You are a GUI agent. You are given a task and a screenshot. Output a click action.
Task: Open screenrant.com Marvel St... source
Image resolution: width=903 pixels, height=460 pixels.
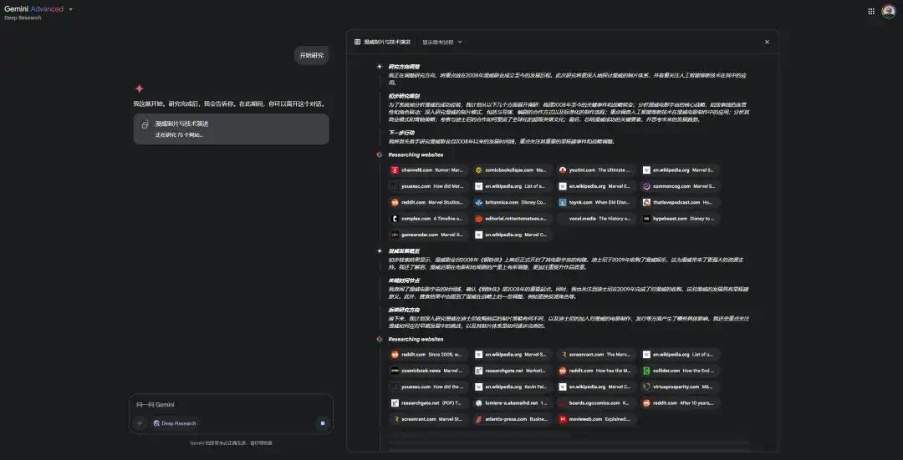pyautogui.click(x=426, y=419)
